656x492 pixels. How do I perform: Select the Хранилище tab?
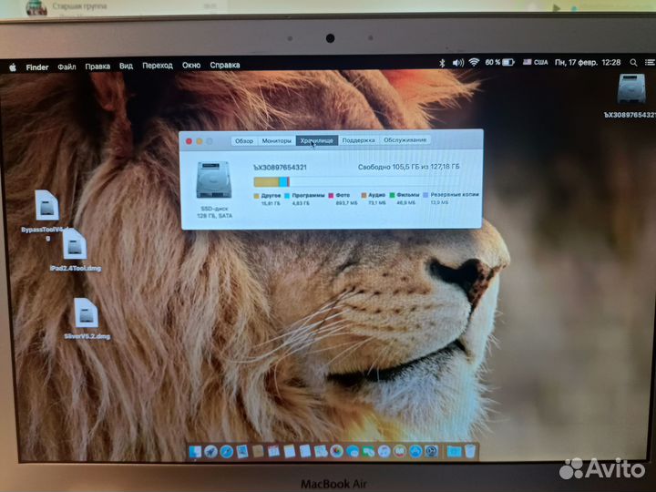tap(317, 140)
